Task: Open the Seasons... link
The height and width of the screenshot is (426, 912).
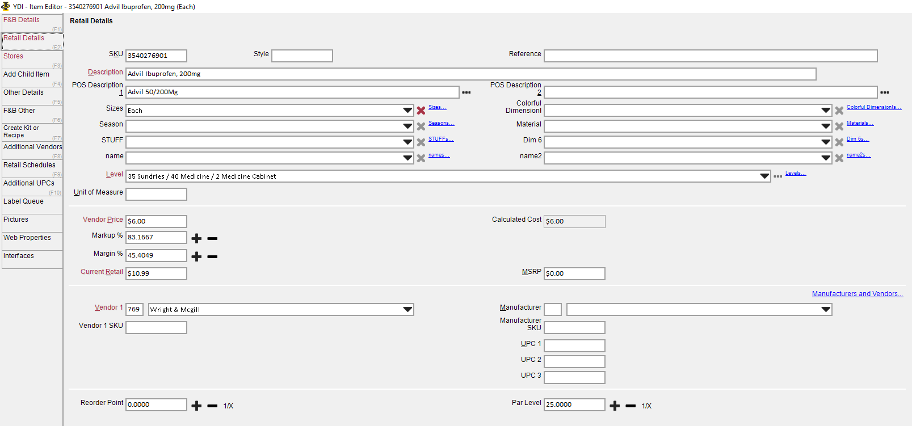Action: pyautogui.click(x=441, y=123)
